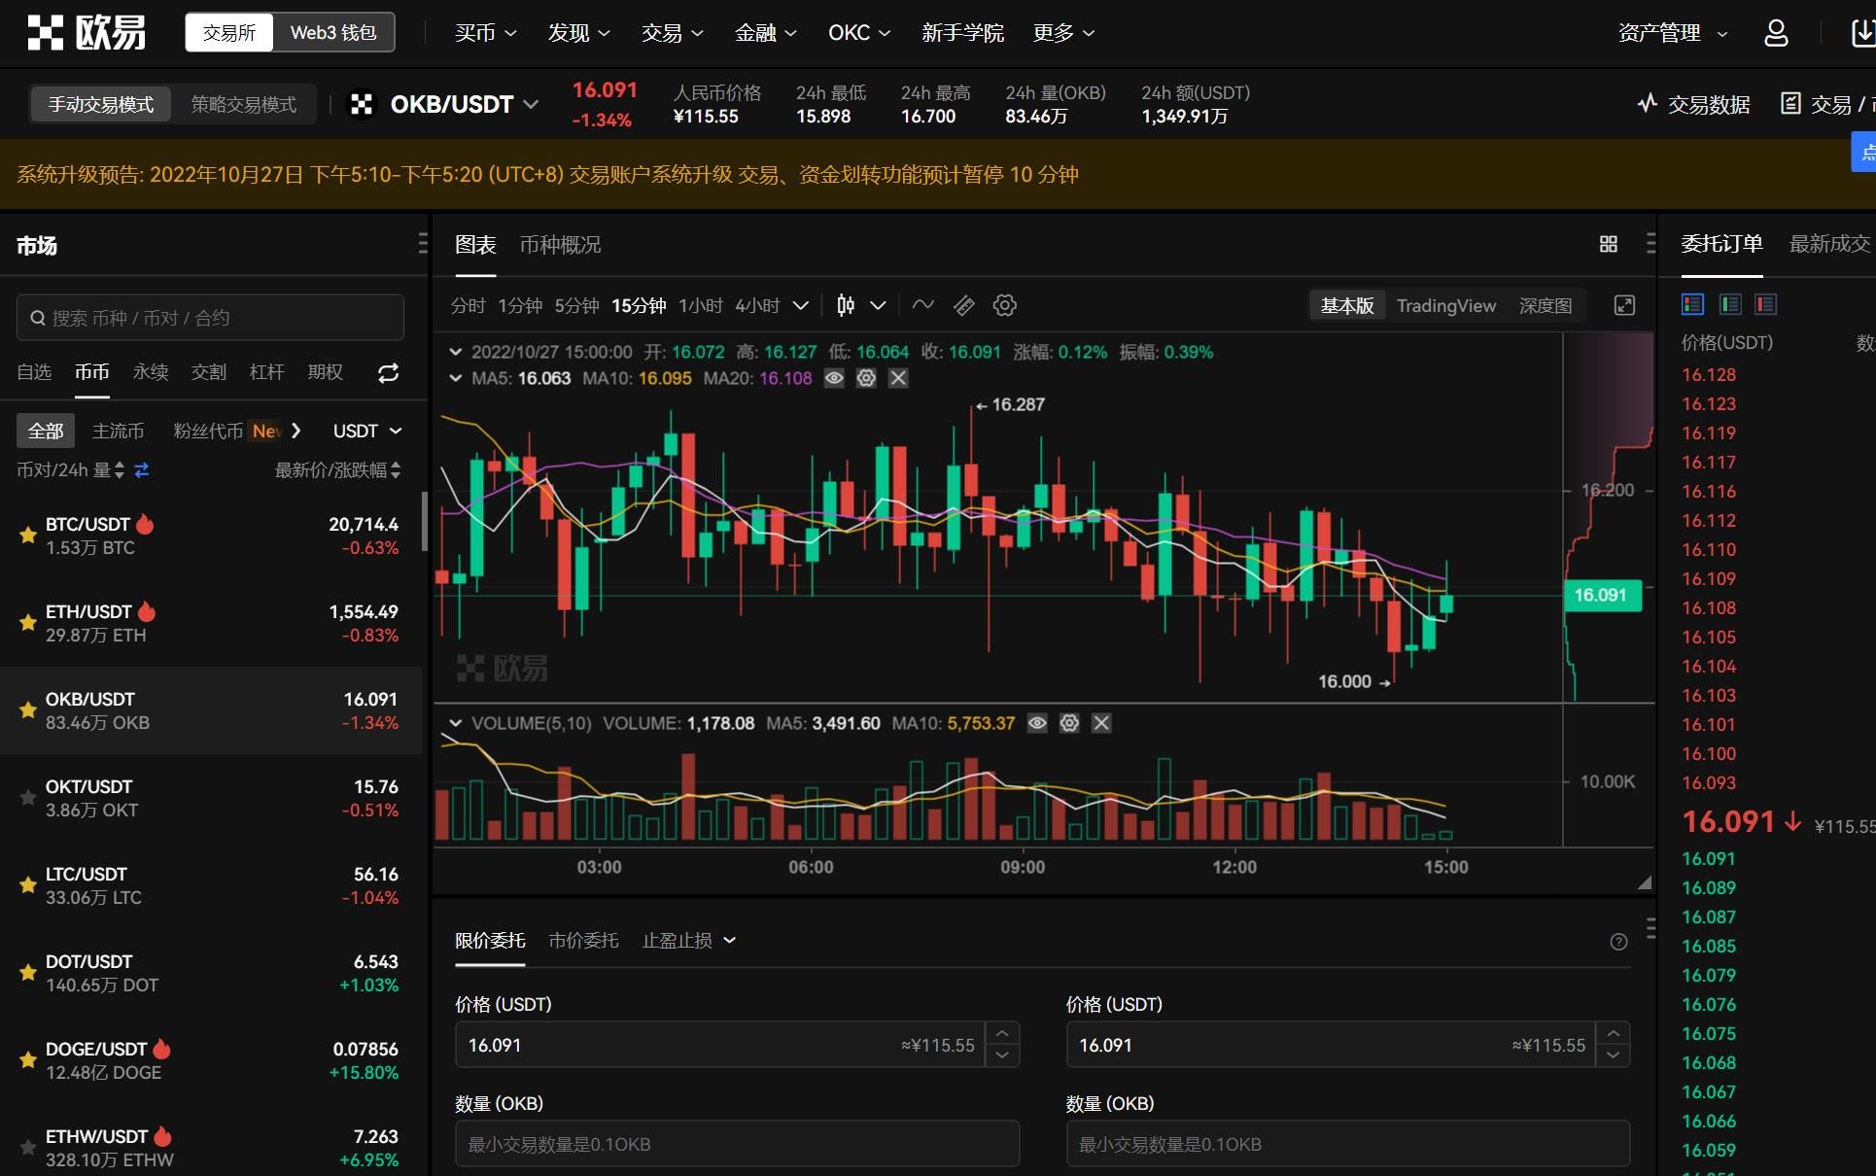Screen dimensions: 1876x1176
Task: Switch to the 币种概况 tab
Action: coord(559,245)
